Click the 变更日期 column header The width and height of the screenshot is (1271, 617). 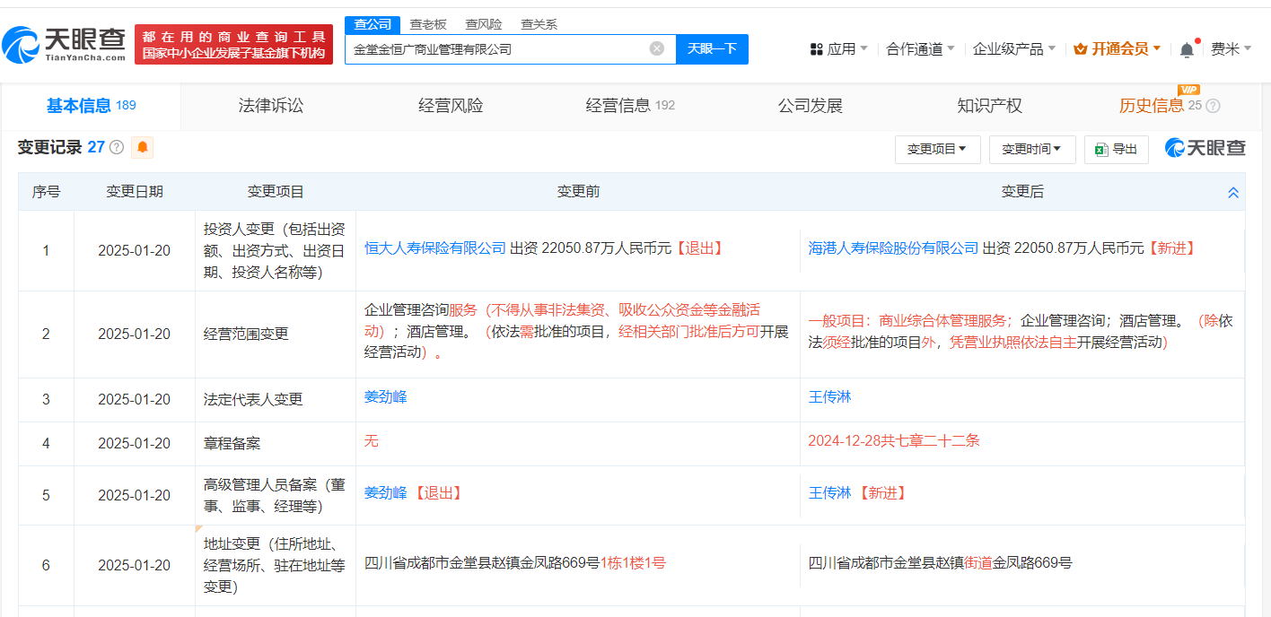[135, 191]
